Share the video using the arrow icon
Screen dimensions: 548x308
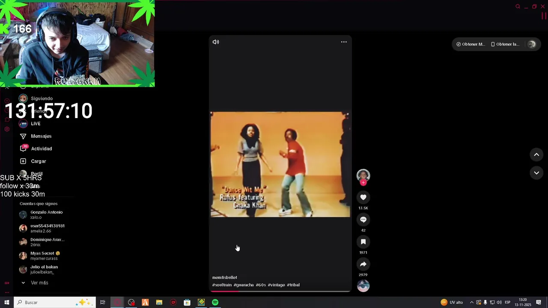pyautogui.click(x=363, y=264)
